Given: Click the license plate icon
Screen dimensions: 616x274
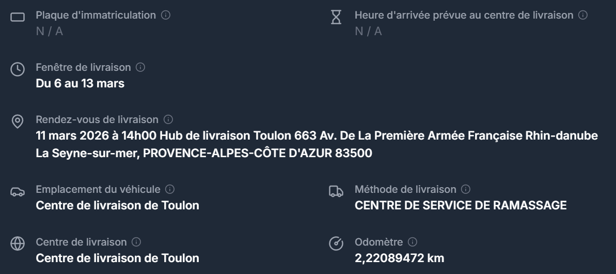Looking at the screenshot, I should click(18, 18).
